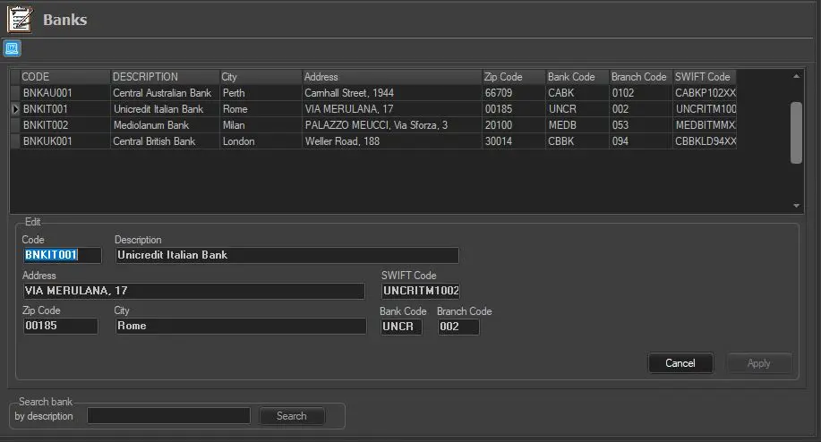The width and height of the screenshot is (821, 442).
Task: Sort by the DESCRIPTION column header
Action: (165, 77)
